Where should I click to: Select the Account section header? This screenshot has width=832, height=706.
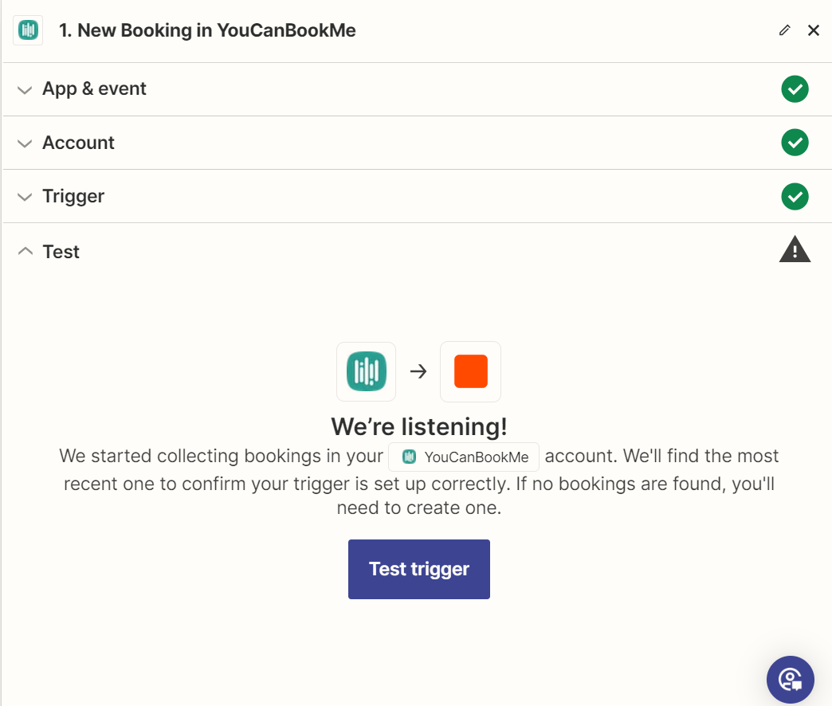(78, 143)
